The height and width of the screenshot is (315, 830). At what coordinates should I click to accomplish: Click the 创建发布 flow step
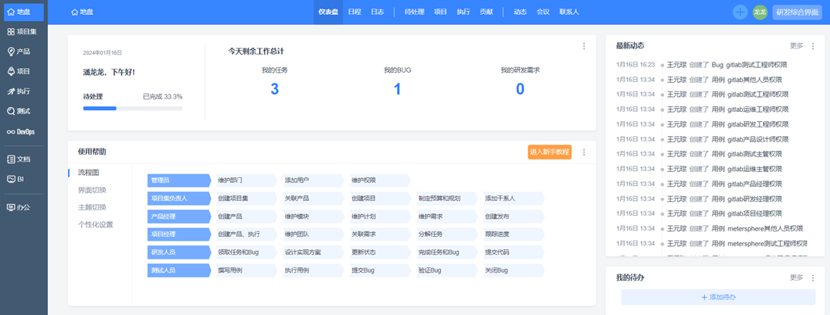(x=513, y=217)
